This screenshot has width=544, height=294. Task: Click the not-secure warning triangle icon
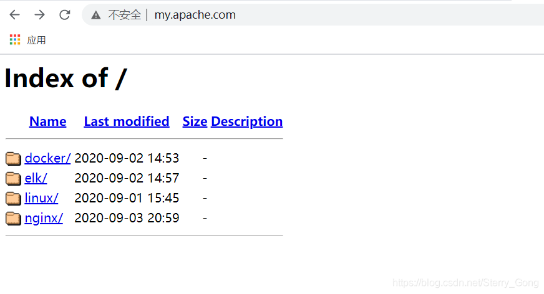click(95, 15)
